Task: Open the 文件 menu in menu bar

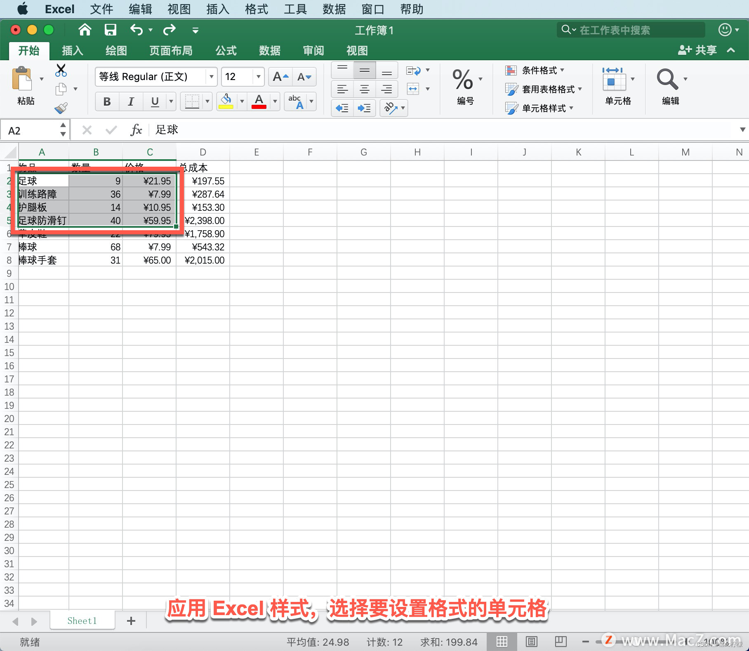Action: point(101,9)
